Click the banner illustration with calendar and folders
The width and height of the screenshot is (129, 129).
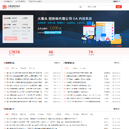(101, 33)
